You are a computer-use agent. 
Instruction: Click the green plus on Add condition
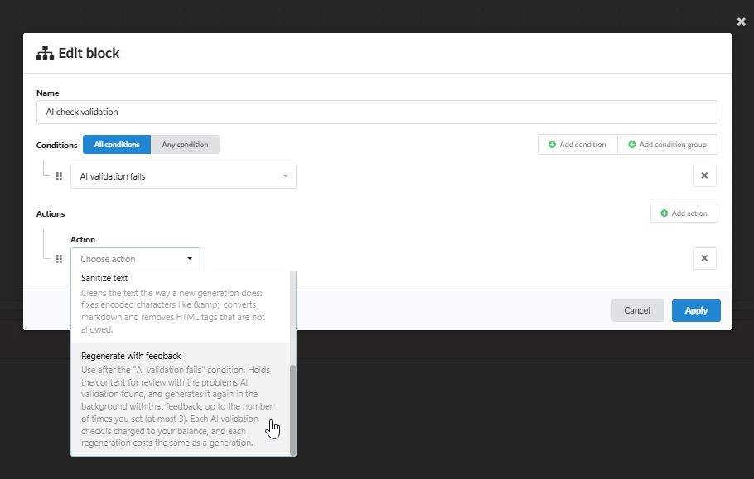click(552, 145)
